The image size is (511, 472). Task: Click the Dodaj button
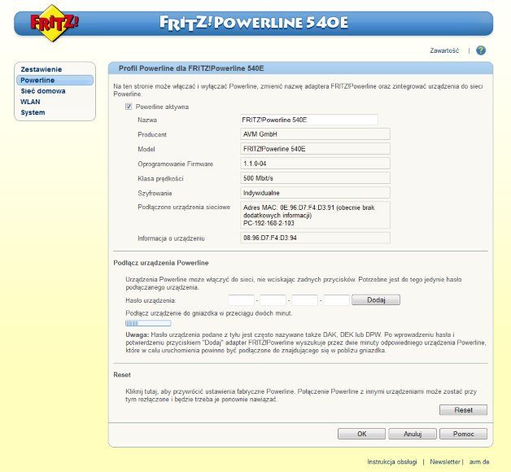376,300
